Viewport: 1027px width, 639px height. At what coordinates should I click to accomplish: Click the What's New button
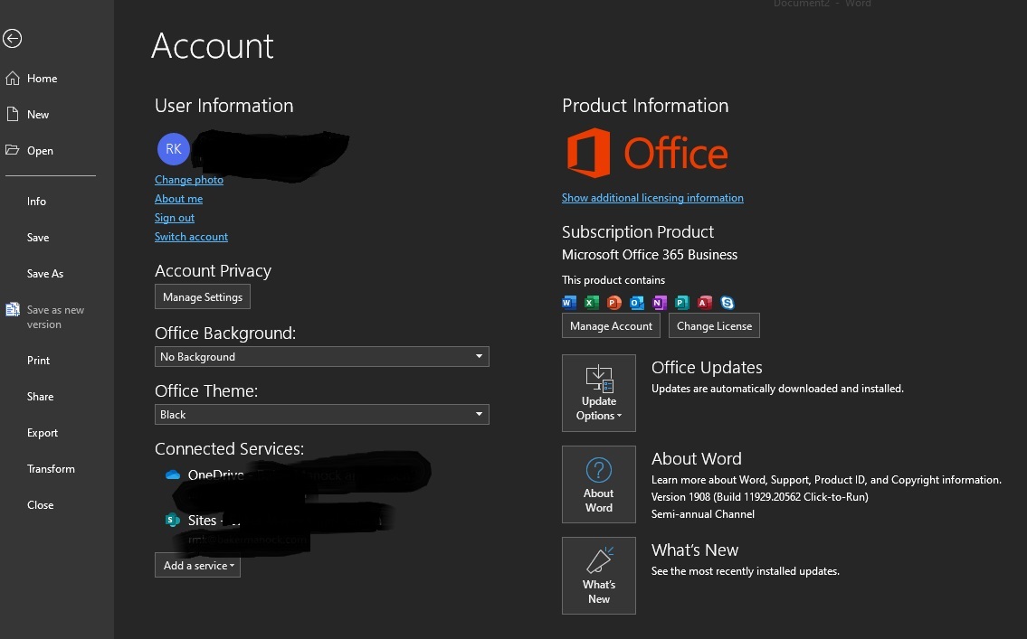[599, 576]
